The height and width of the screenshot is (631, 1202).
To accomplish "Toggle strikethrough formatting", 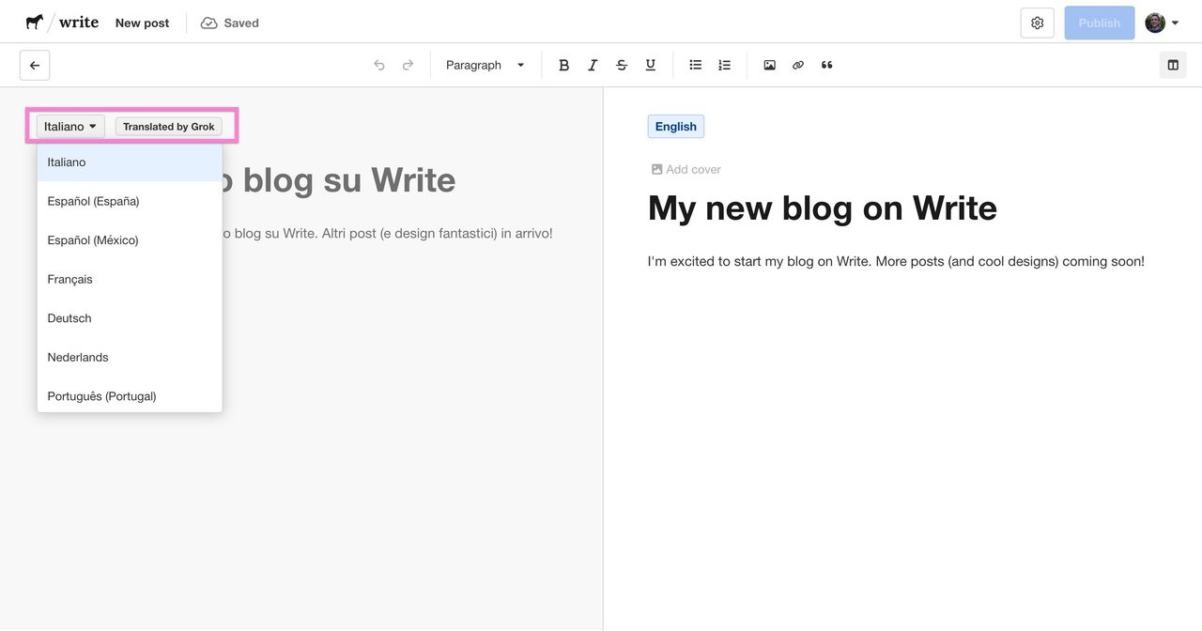I will (x=622, y=66).
